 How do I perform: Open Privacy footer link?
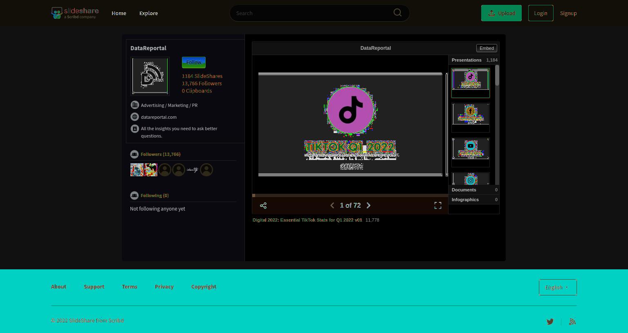coord(164,287)
